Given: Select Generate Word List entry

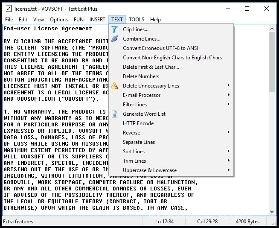Looking at the screenshot, I should [x=171, y=114].
